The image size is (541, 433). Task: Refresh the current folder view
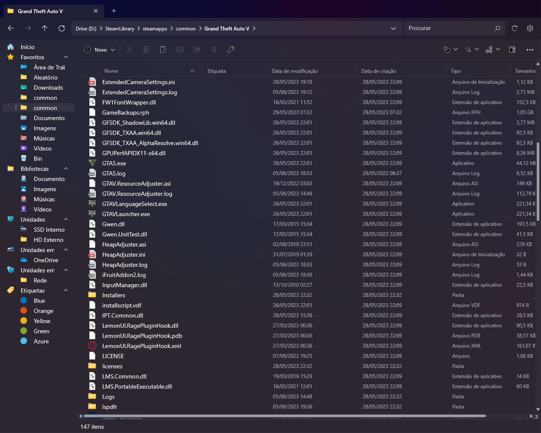click(x=62, y=28)
